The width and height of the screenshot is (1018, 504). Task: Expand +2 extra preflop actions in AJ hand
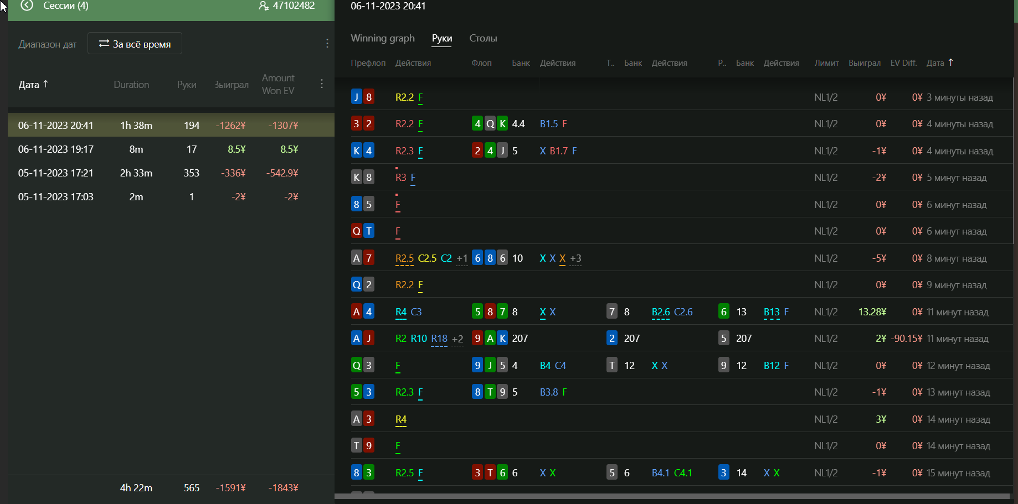(x=457, y=339)
